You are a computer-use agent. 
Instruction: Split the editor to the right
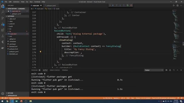[177, 5]
